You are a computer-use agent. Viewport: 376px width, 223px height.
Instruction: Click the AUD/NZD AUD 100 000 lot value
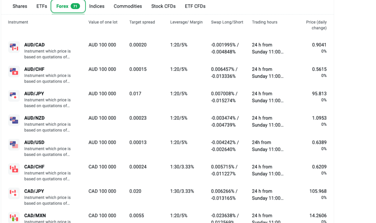[x=102, y=118]
